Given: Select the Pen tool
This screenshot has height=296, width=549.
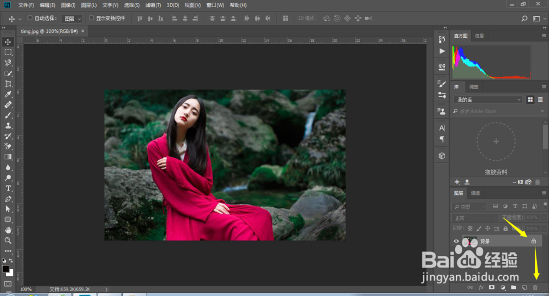Looking at the screenshot, I should pyautogui.click(x=8, y=199).
